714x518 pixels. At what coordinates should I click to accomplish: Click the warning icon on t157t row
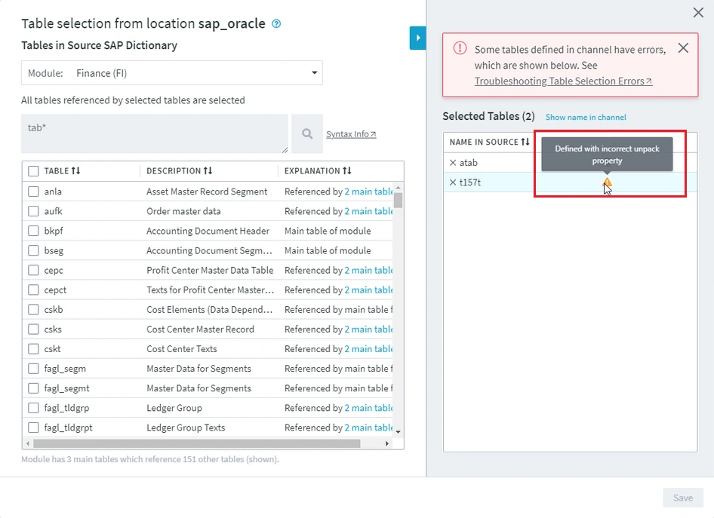(x=607, y=182)
